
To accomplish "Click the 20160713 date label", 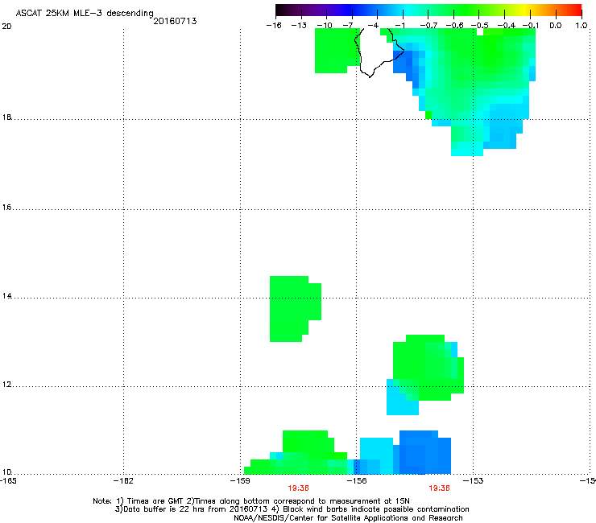I will pos(175,21).
